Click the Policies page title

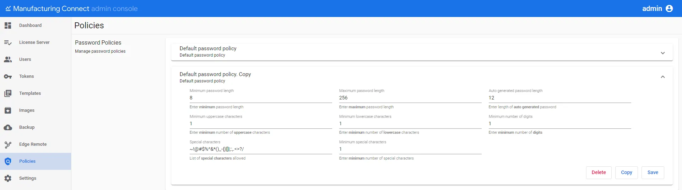pos(89,25)
